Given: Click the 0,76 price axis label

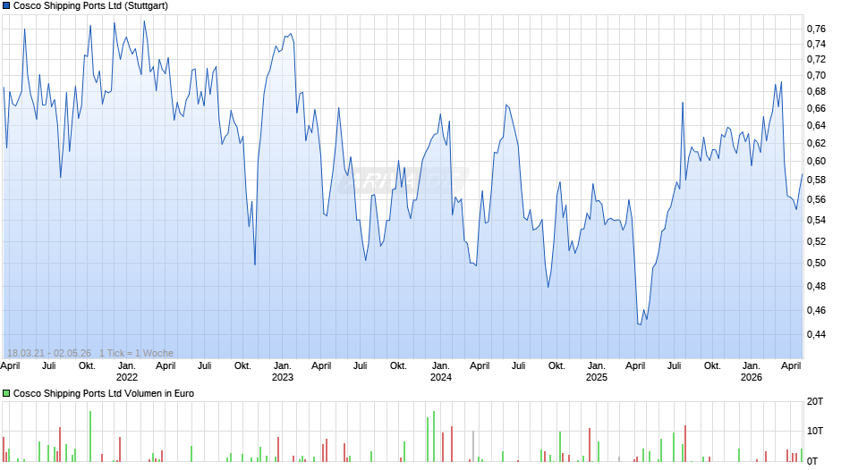Looking at the screenshot, I should (816, 29).
